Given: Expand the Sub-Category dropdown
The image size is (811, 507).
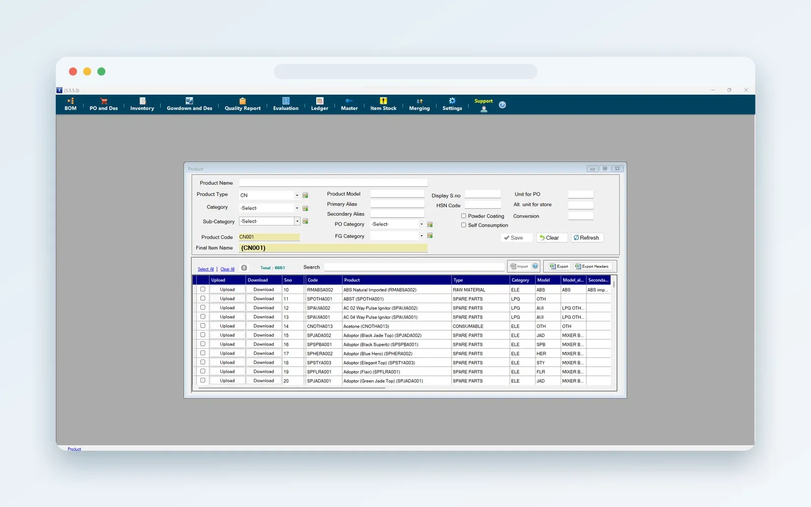Looking at the screenshot, I should (x=297, y=221).
